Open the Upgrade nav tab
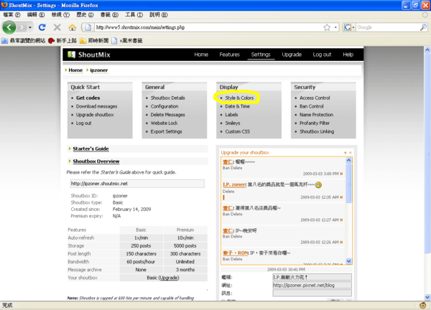The height and width of the screenshot is (310, 431). 292,55
